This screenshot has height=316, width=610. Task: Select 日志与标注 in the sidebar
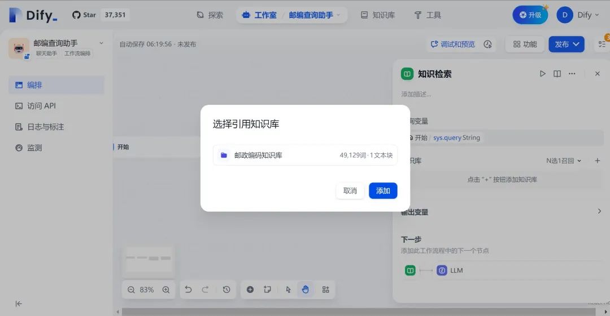click(56, 127)
